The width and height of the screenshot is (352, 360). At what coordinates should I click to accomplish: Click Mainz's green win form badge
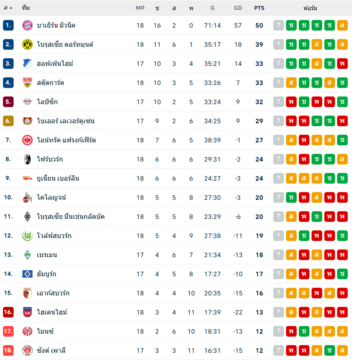point(304,332)
